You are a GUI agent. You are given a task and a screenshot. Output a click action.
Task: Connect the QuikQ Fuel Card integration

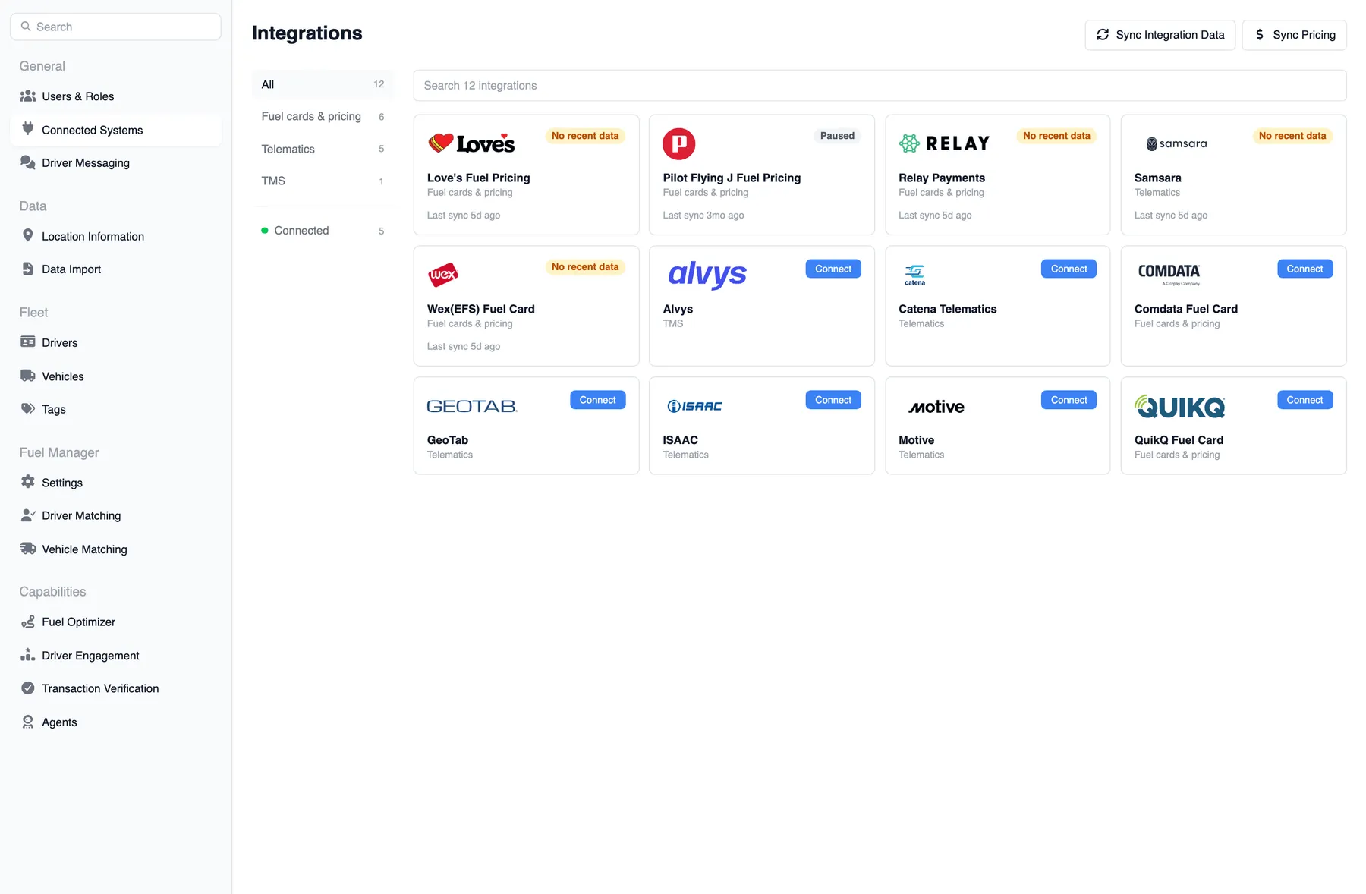(x=1305, y=400)
